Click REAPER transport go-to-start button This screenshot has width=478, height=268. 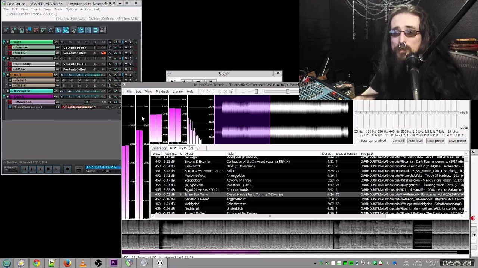coord(25,169)
